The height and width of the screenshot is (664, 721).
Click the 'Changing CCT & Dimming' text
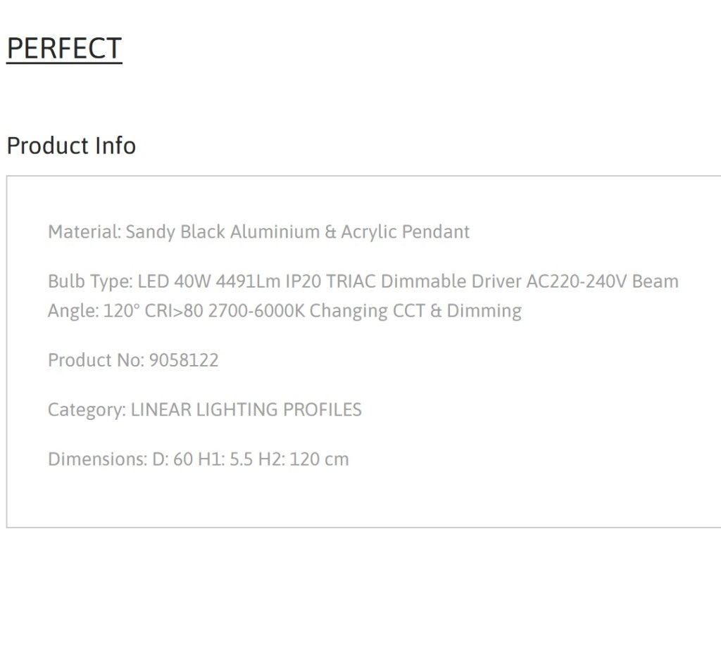tap(415, 311)
